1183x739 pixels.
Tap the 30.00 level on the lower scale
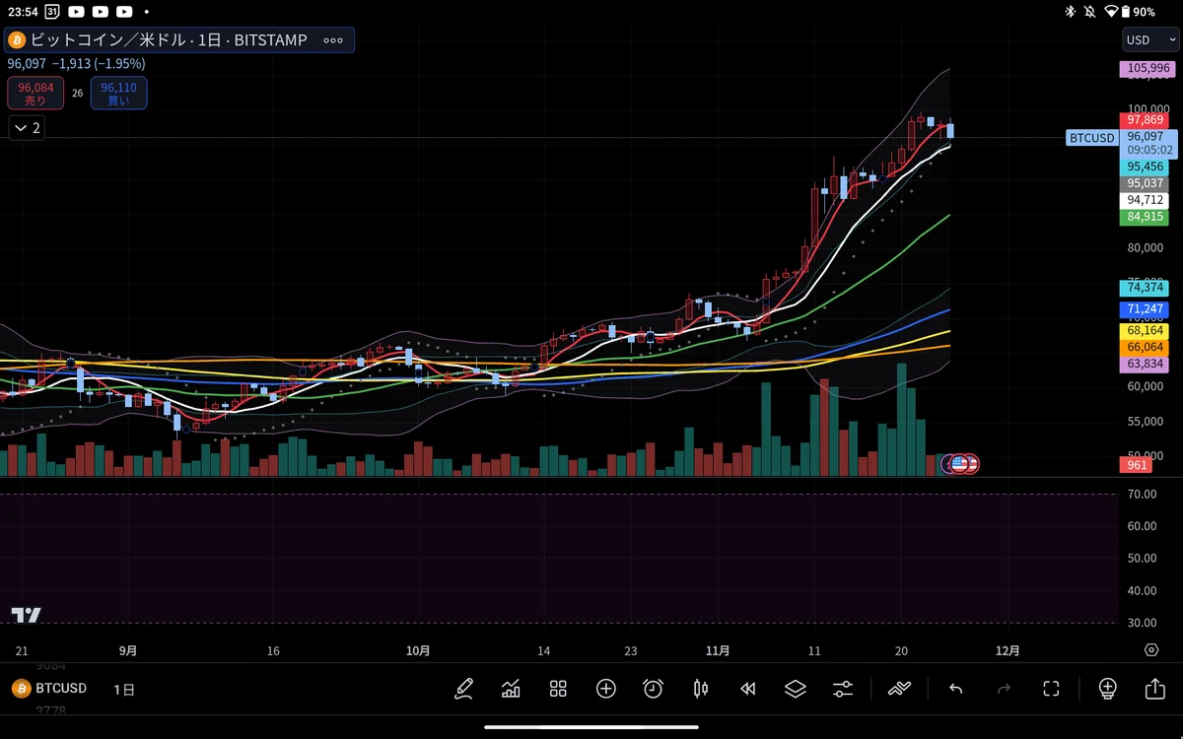coord(1142,623)
